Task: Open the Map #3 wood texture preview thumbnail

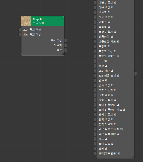Action: tap(26, 21)
